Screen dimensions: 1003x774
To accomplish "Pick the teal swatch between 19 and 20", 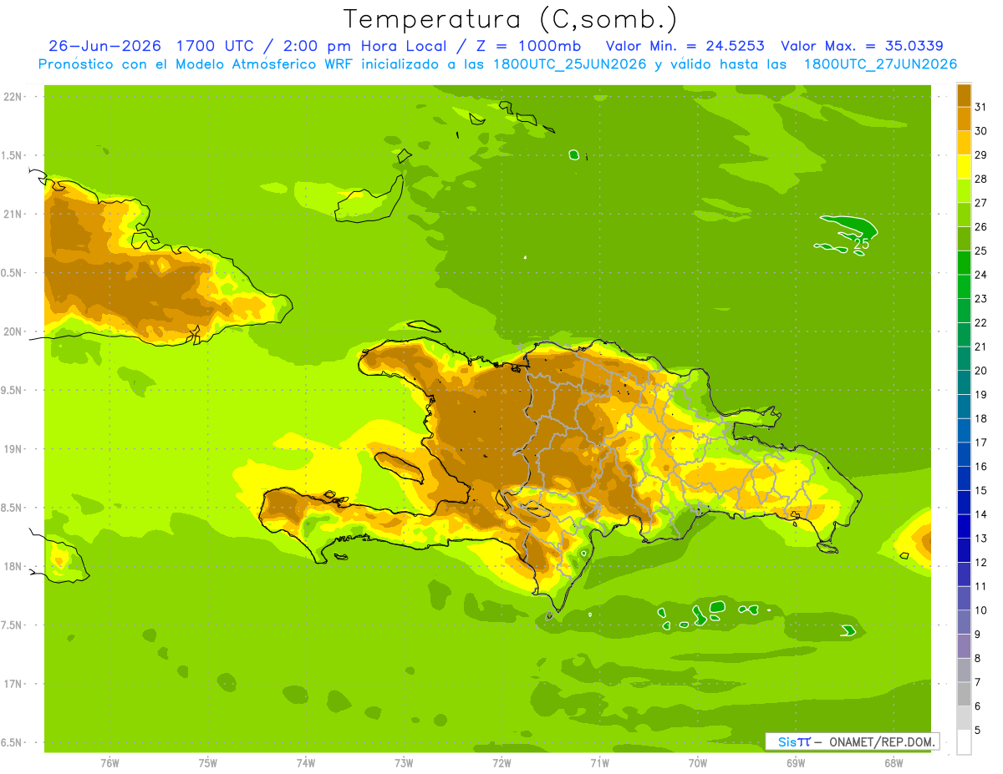I will pyautogui.click(x=964, y=382).
